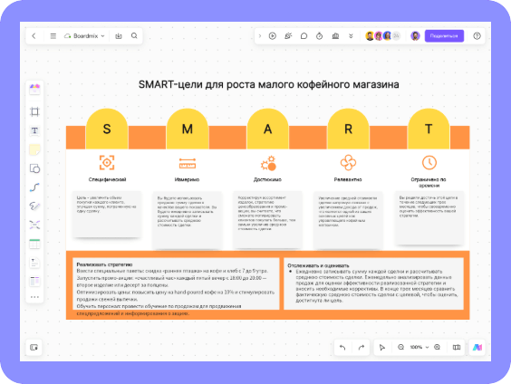
Task: Open the voting chart icon
Action: coord(335,36)
